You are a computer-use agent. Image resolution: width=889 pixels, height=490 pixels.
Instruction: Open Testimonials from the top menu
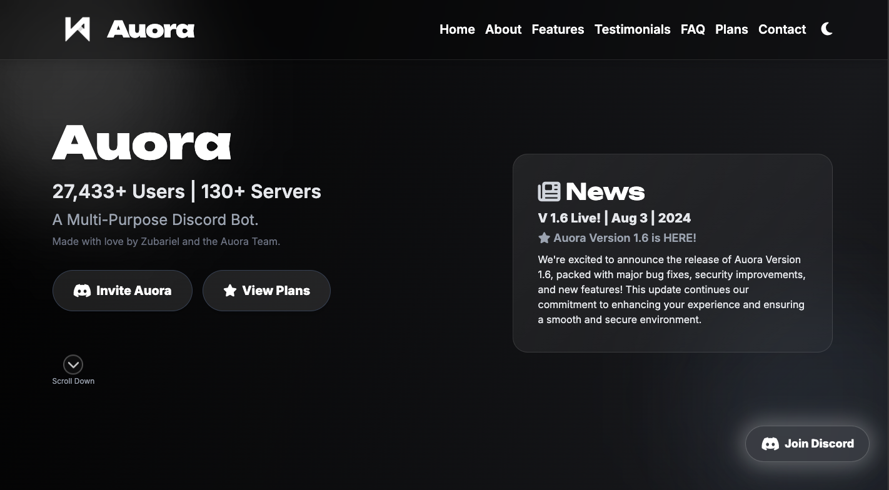[632, 29]
